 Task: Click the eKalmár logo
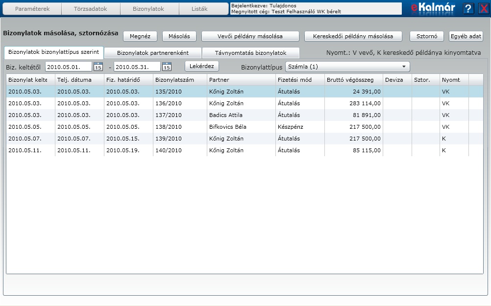click(433, 8)
